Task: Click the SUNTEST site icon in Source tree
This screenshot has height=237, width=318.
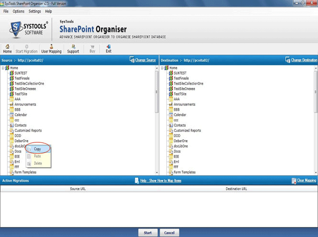Action: 12,73
